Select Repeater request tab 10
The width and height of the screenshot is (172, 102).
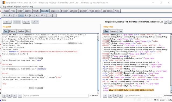(x=42, y=15)
